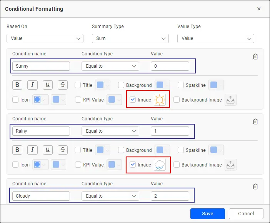This screenshot has width=270, height=223.
Task: Pick Background color swatch in Sunny condition
Action: (x=160, y=85)
